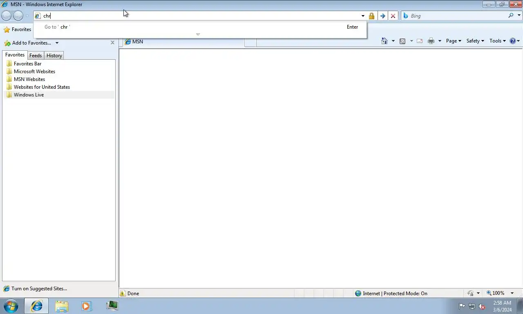Image resolution: width=523 pixels, height=314 pixels.
Task: Click the status bar warning icon
Action: 123,293
